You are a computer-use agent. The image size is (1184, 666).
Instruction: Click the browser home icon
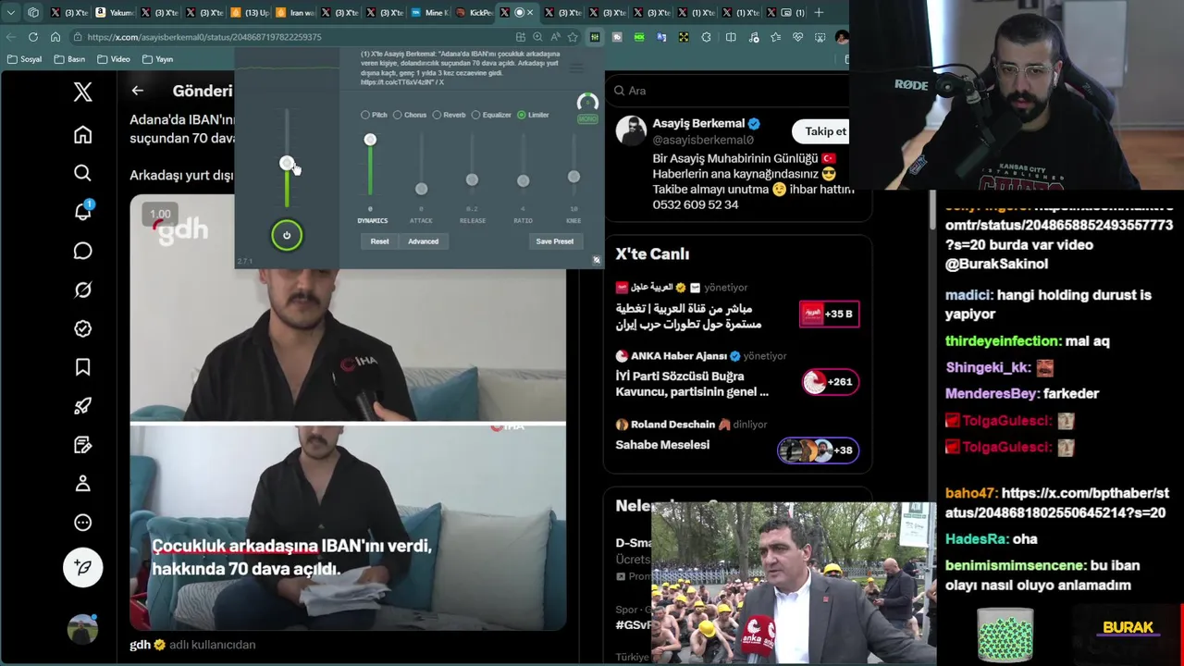coord(55,37)
